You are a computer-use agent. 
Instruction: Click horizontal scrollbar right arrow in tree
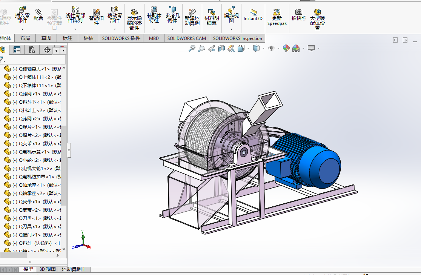(x=57, y=255)
